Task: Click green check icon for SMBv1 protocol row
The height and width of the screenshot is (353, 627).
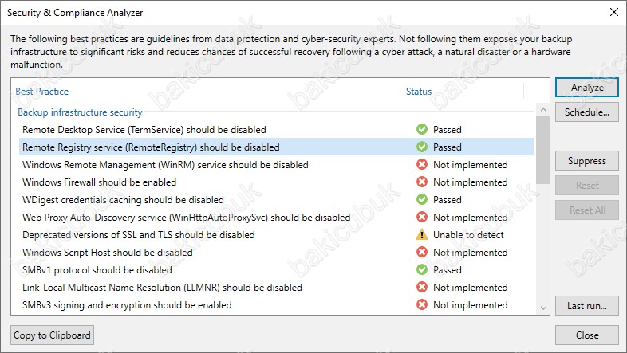Action: (422, 270)
